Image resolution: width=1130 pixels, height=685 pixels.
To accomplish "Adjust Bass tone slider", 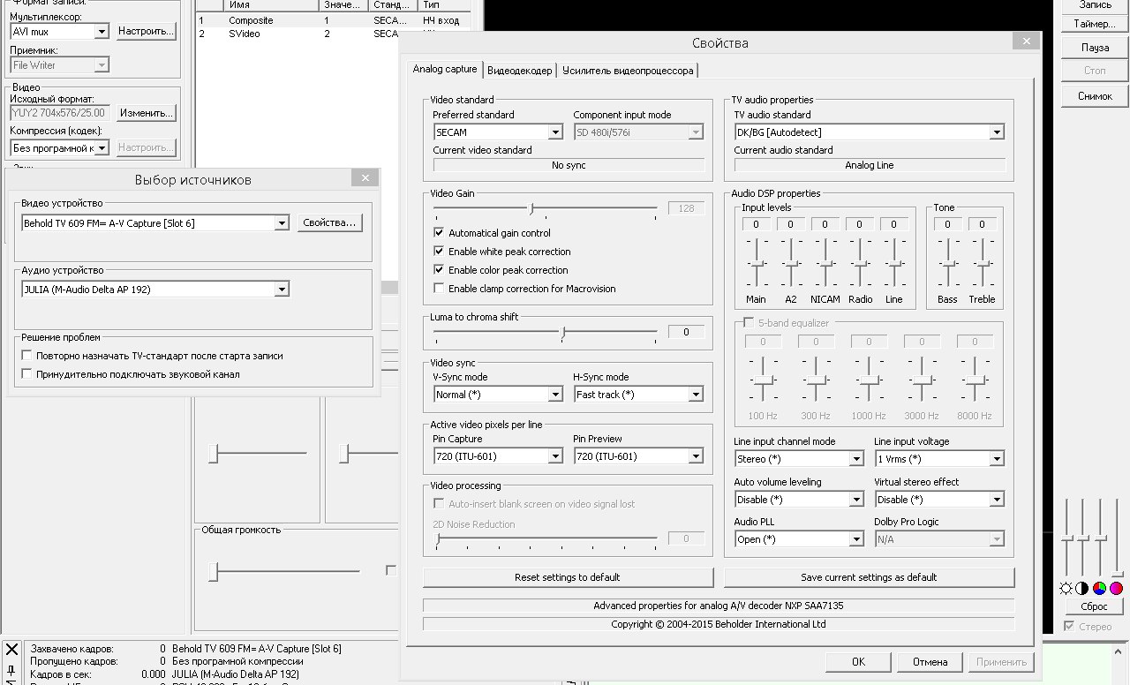I will pyautogui.click(x=947, y=262).
